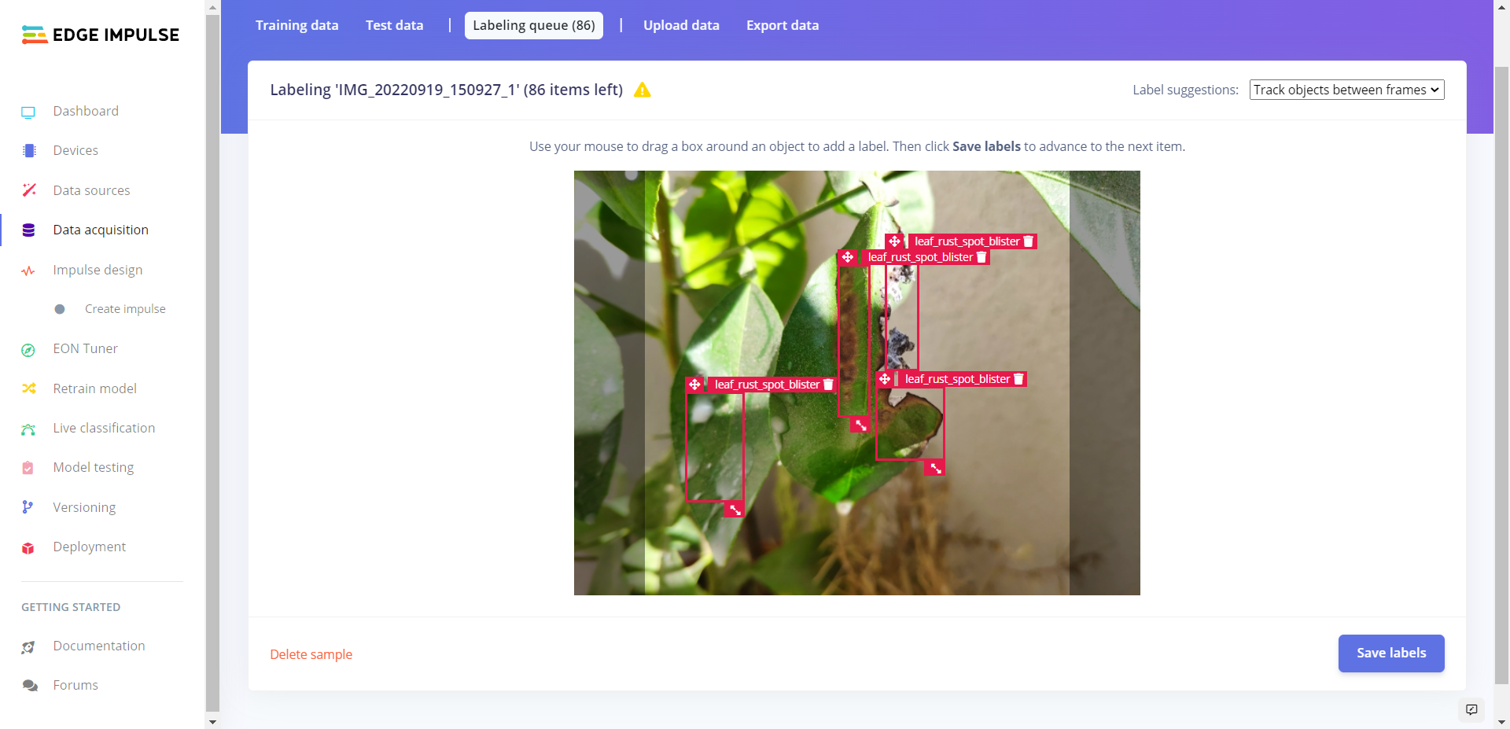Click resize handle of the leftmost bounding box

(x=735, y=510)
